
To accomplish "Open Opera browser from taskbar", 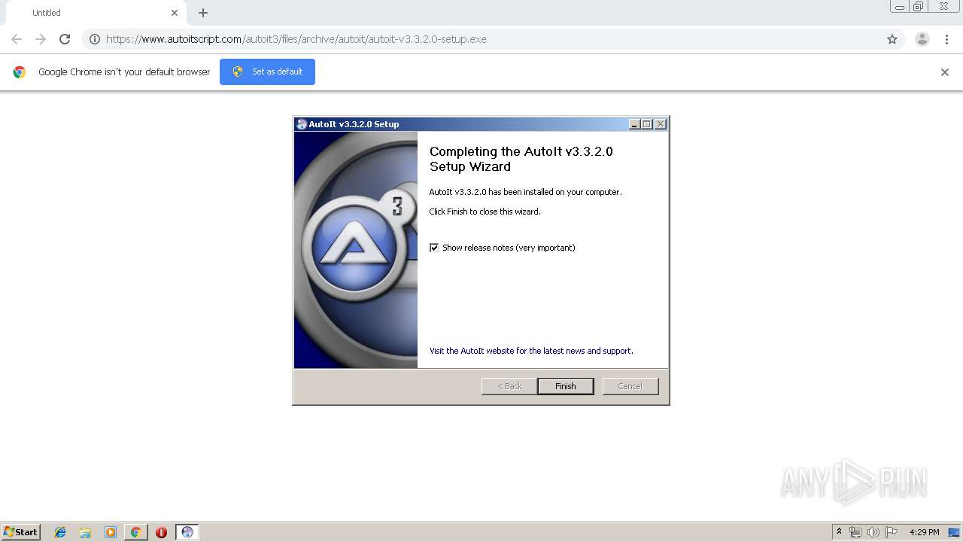I will 161,532.
